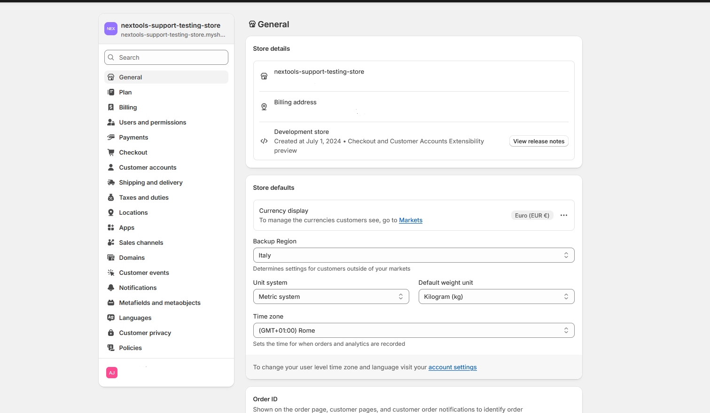This screenshot has width=710, height=413.
Task: Click the Notifications bell icon
Action: (x=111, y=288)
